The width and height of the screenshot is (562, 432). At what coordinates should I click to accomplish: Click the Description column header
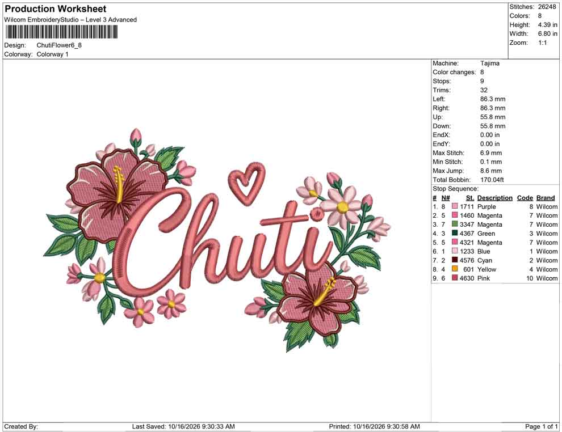click(x=494, y=197)
